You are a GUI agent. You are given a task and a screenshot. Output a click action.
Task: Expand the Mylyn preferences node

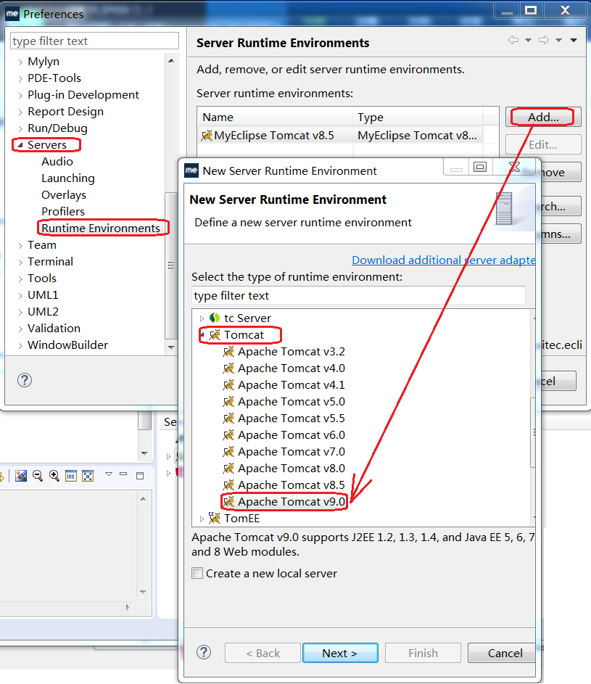20,62
